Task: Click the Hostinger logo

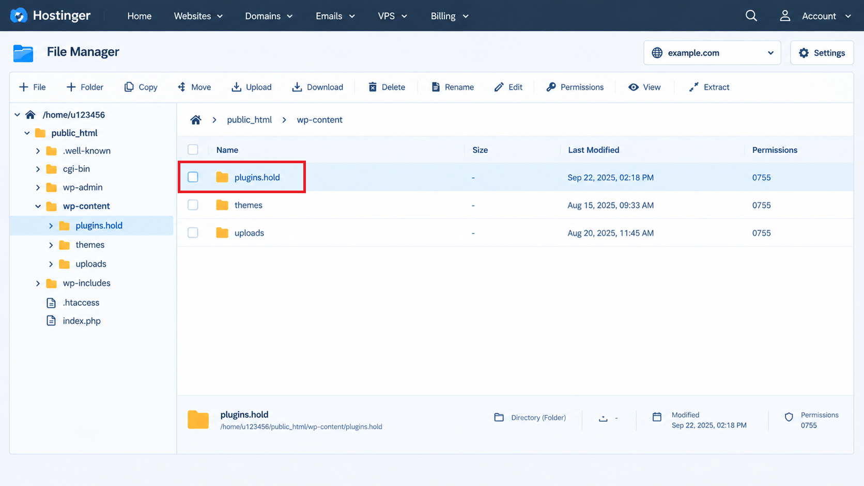Action: pyautogui.click(x=50, y=15)
